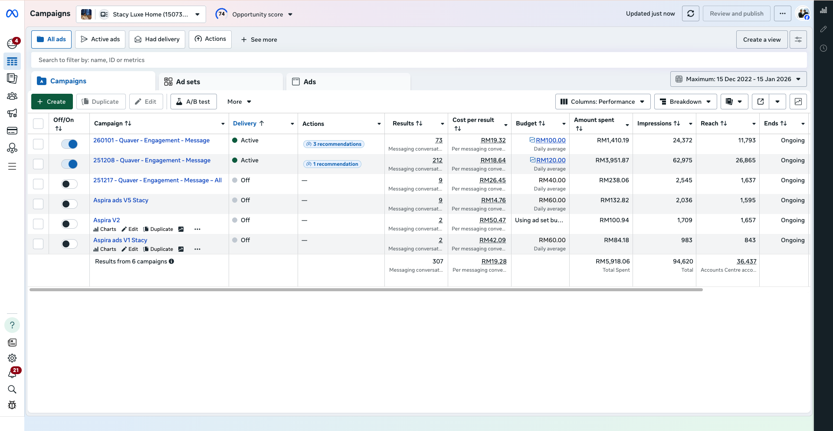
Task: Toggle off the 251208 Quaver campaign
Action: click(x=69, y=164)
